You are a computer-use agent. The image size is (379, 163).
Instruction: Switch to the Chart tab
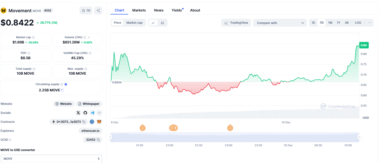click(x=119, y=10)
